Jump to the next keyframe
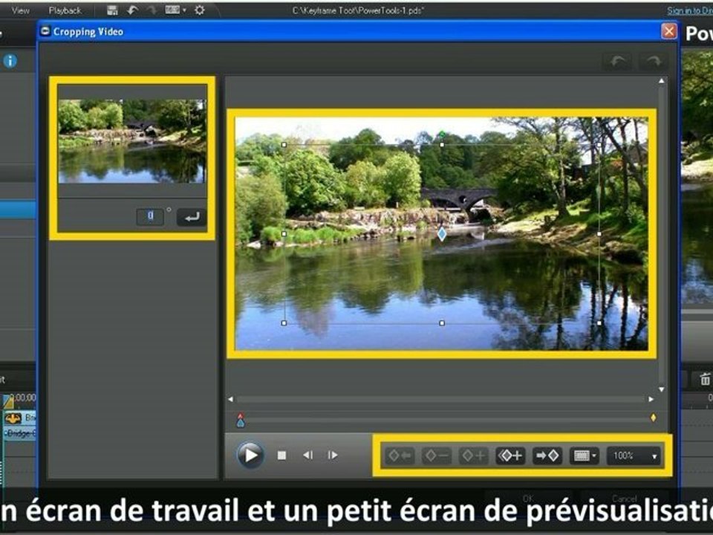Viewport: 713px width, 535px height. click(547, 455)
